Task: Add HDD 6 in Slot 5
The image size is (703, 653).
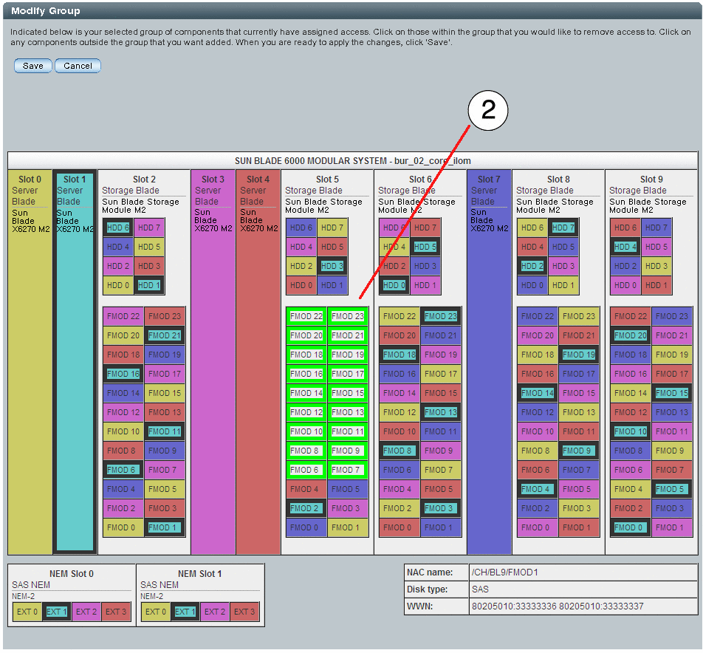Action: pyautogui.click(x=301, y=228)
